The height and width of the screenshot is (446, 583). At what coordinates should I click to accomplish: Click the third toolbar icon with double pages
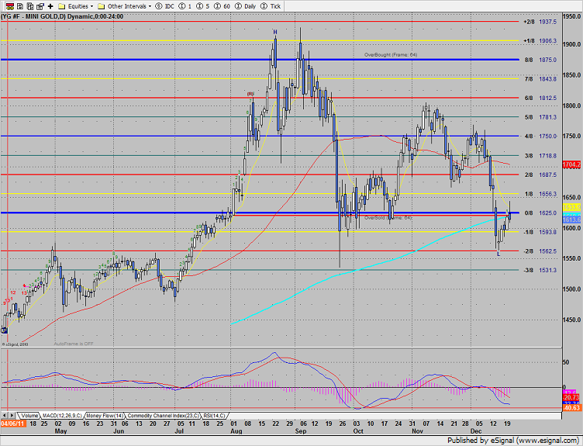(30, 6)
